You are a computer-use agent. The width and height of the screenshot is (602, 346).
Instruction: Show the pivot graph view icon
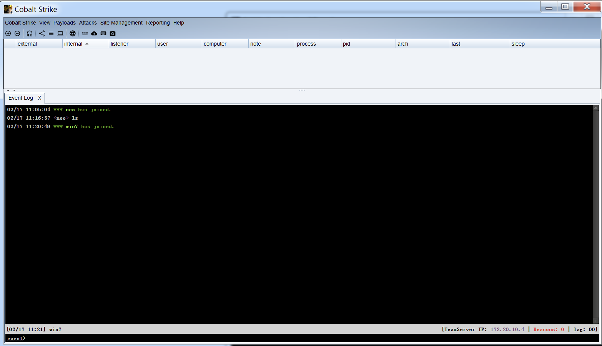coord(42,33)
